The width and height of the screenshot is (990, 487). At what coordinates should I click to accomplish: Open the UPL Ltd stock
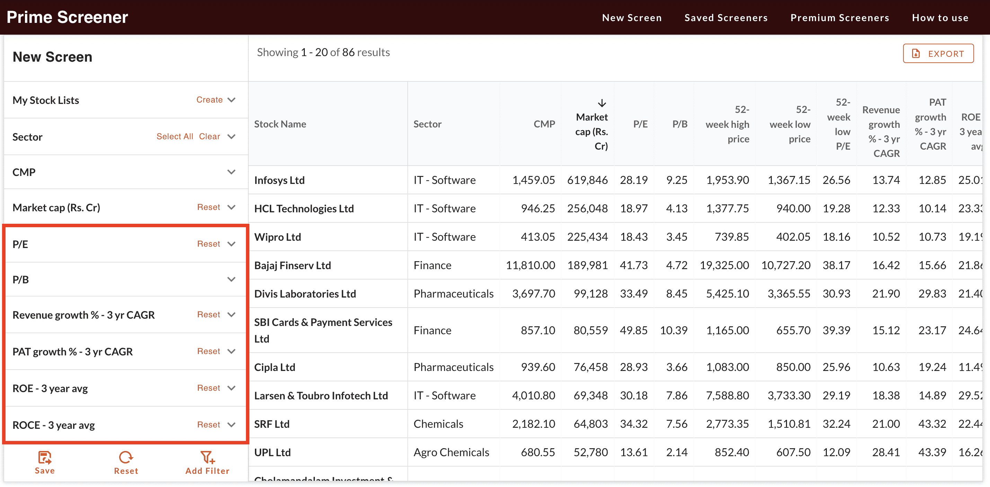coord(273,452)
